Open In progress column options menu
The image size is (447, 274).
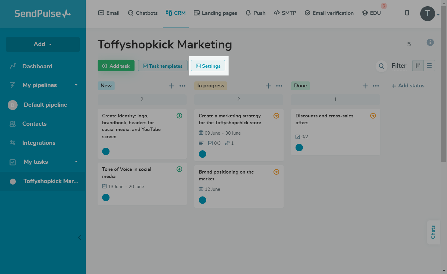[x=279, y=86]
